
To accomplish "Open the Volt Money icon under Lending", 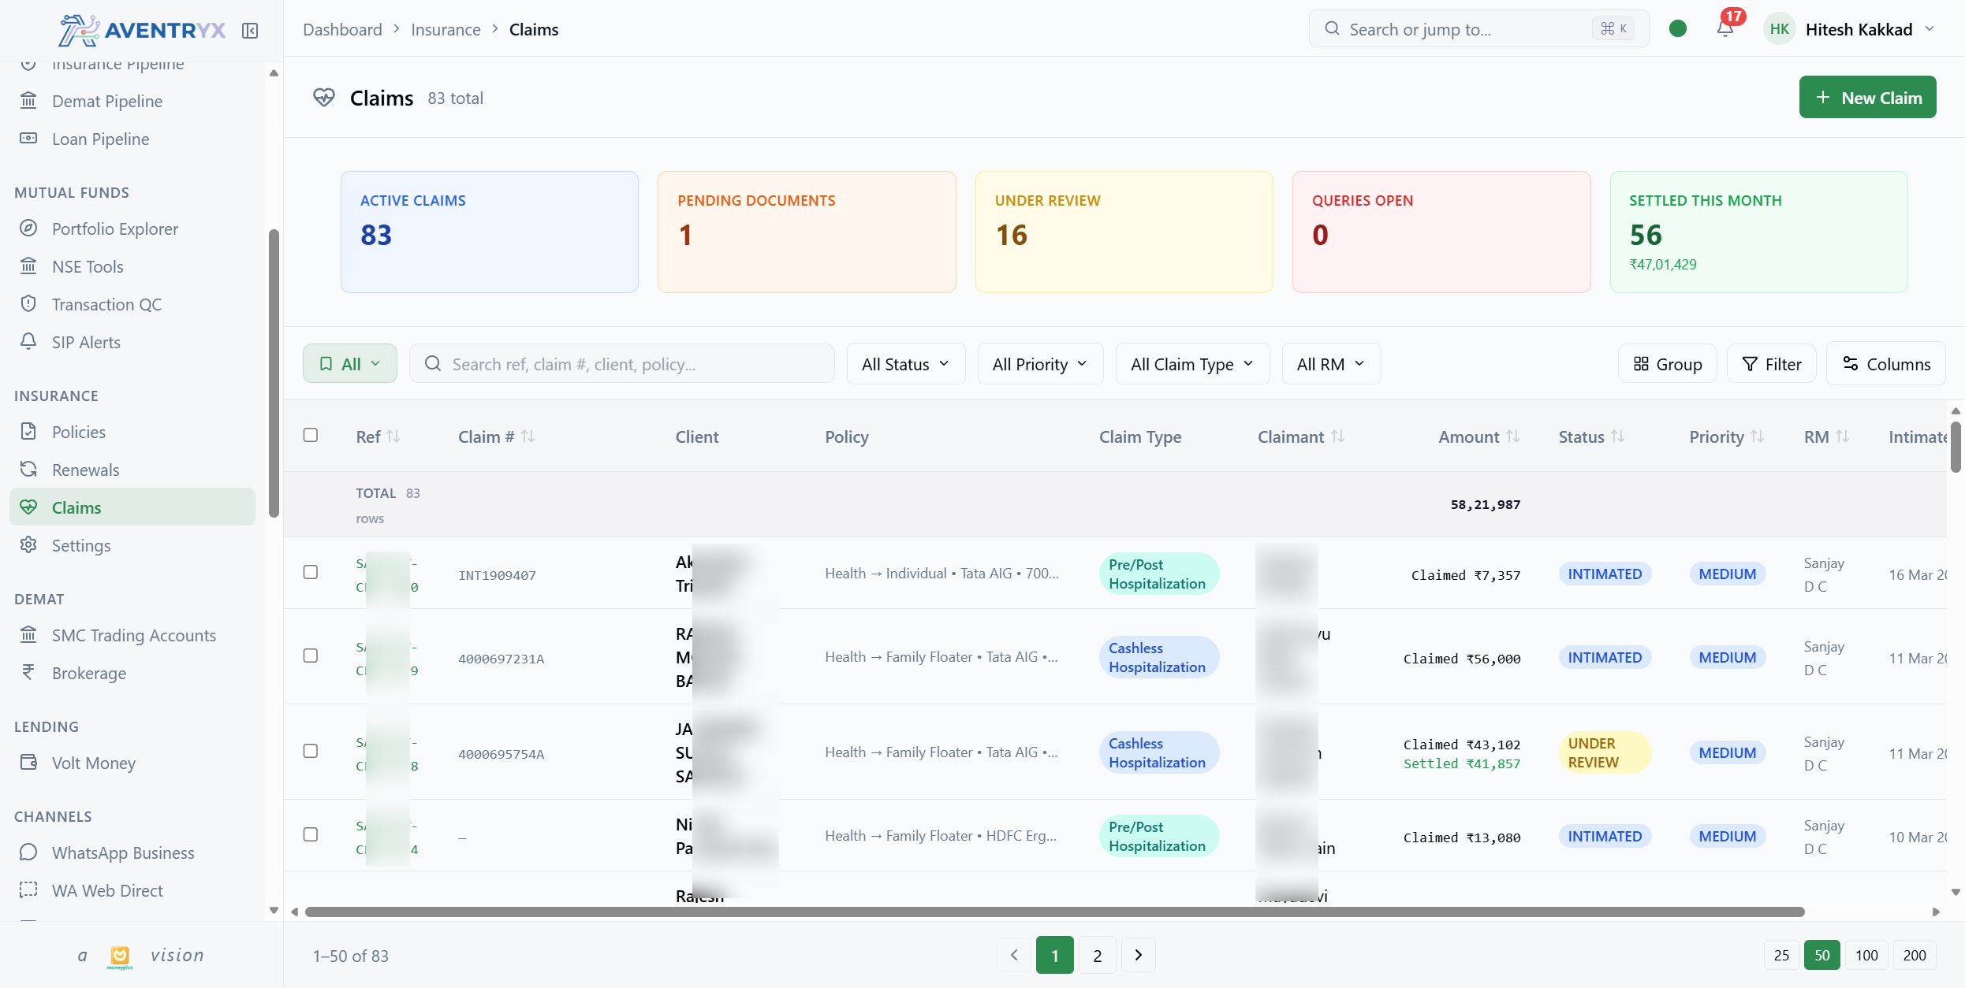I will (28, 762).
